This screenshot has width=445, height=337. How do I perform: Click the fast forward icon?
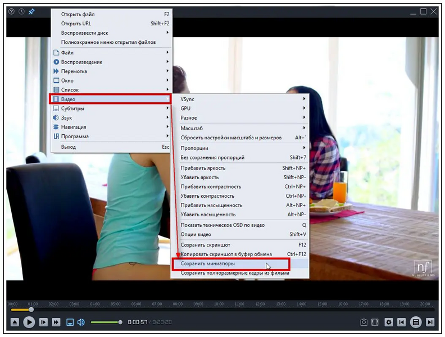56,322
